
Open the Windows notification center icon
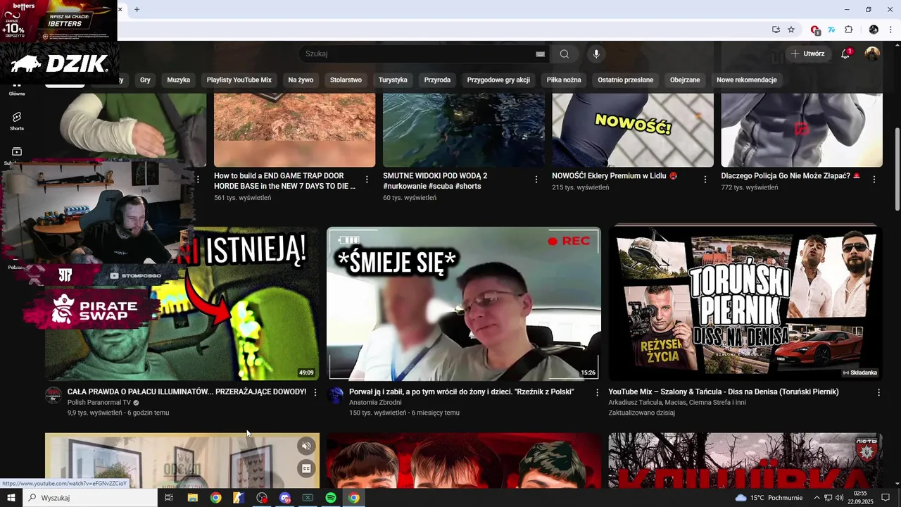tap(886, 498)
